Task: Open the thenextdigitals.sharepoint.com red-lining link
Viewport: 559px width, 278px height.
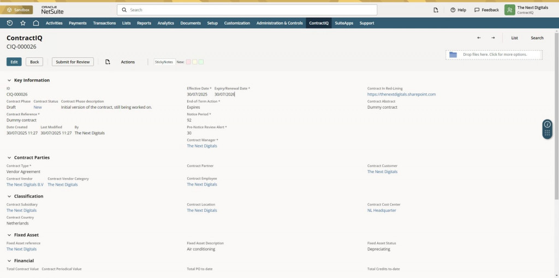Action: click(401, 94)
